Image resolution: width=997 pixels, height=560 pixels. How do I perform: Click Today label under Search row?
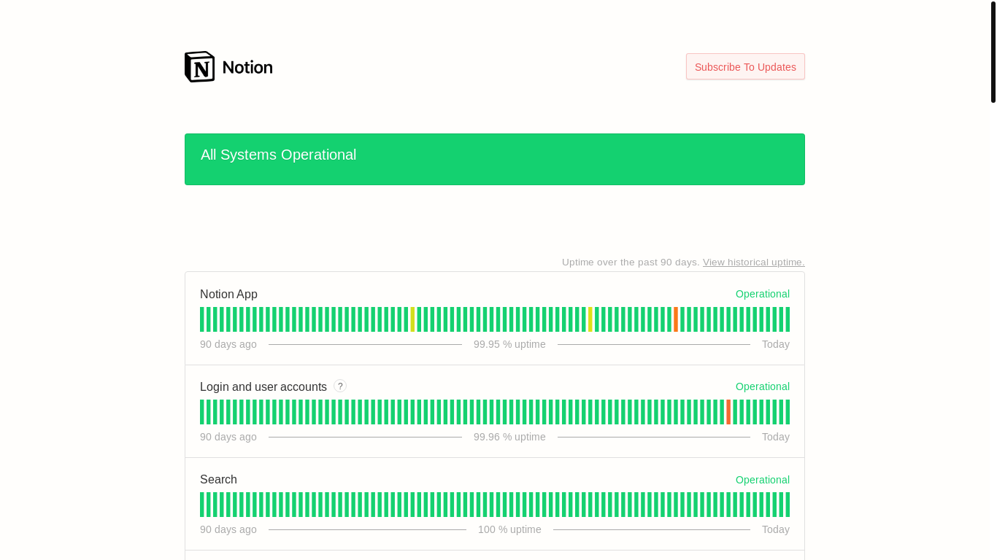tap(776, 529)
